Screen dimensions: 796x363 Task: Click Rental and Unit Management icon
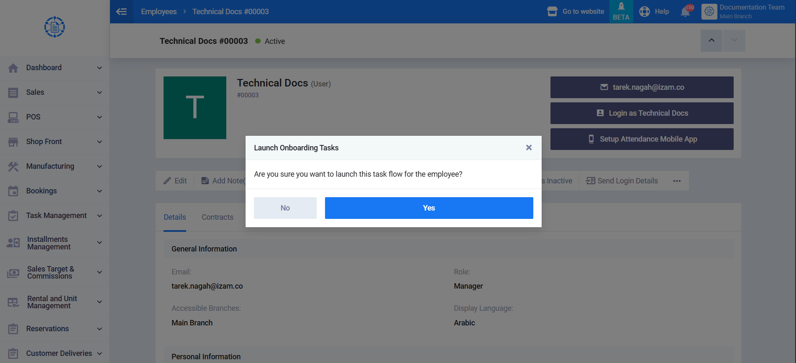point(13,302)
